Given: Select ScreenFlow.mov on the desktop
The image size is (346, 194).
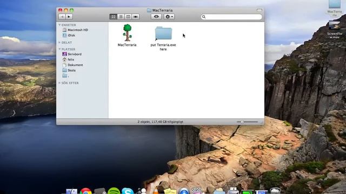Looking at the screenshot, I should coord(335,30).
